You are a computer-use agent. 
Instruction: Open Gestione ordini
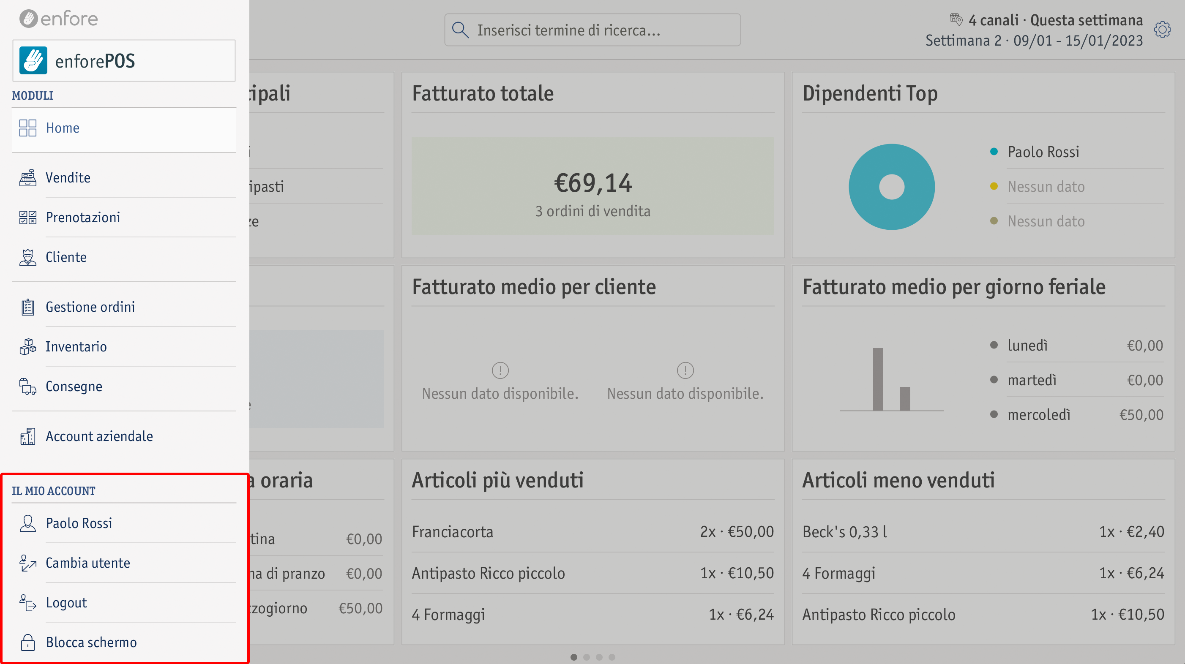coord(124,307)
